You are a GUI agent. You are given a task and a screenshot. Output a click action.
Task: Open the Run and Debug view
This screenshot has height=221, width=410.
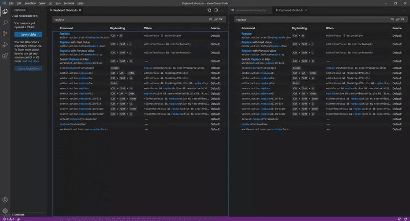(x=5, y=45)
